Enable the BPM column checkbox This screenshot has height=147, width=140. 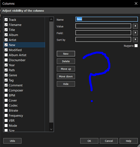point(6,95)
